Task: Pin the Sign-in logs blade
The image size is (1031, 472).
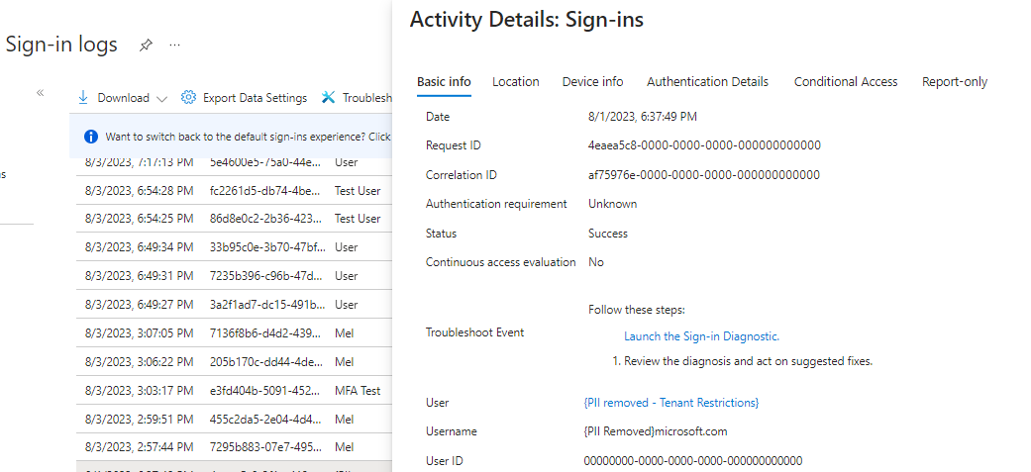Action: pos(146,45)
